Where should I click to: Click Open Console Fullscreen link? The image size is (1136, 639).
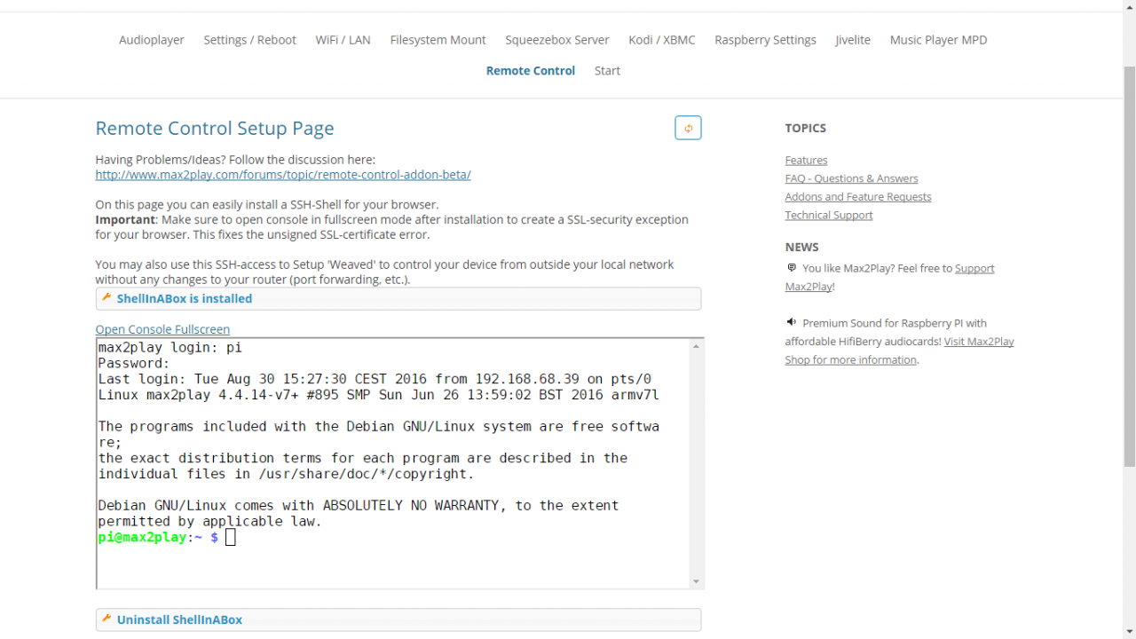pos(162,329)
